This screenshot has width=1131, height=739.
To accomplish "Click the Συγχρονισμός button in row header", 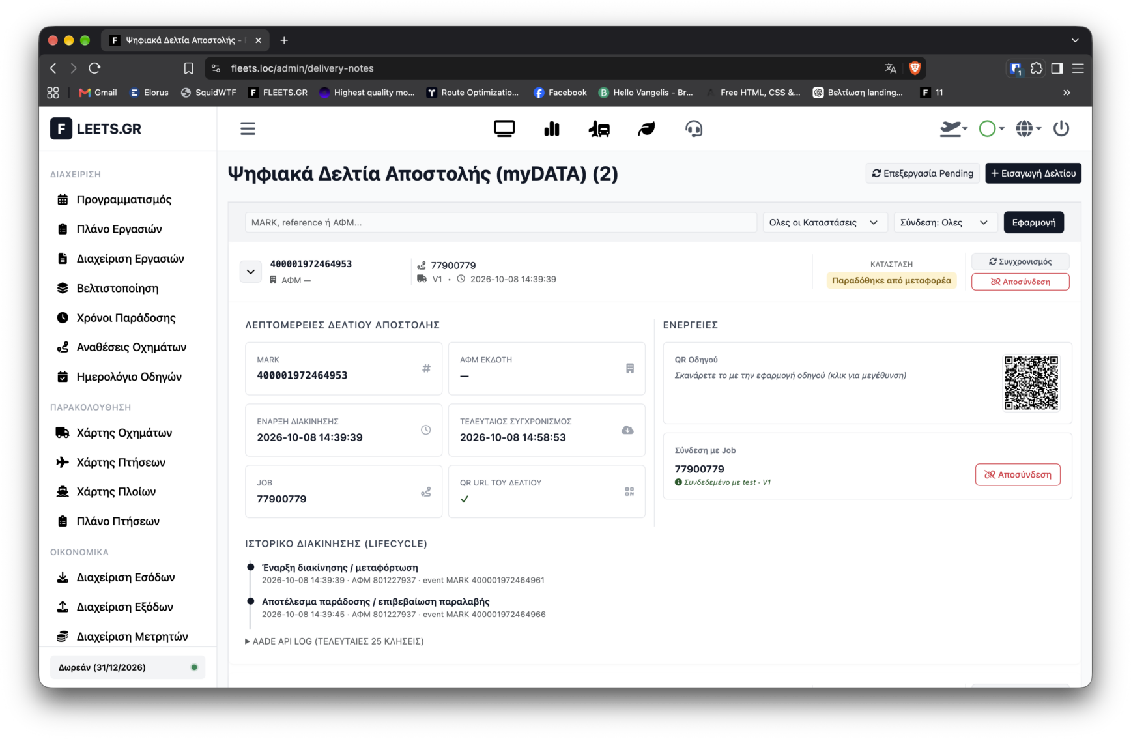I will click(1020, 261).
